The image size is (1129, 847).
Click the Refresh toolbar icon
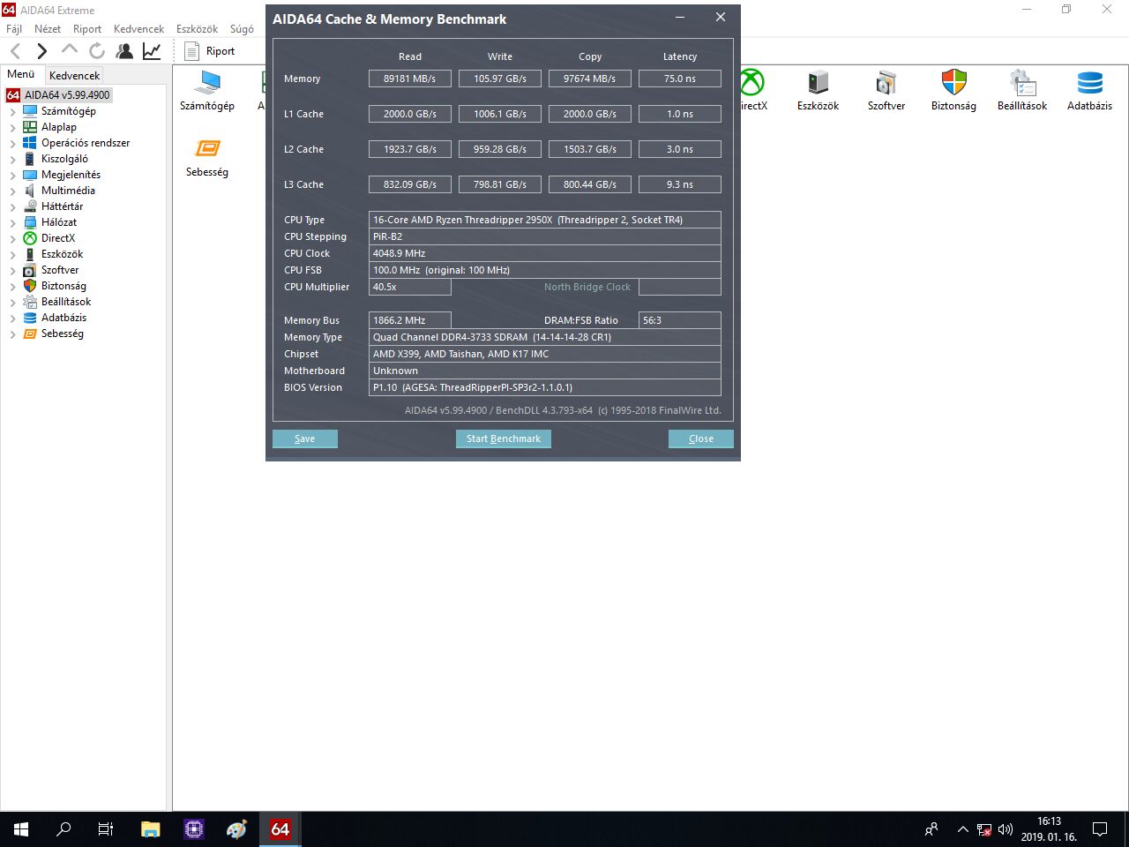click(97, 51)
